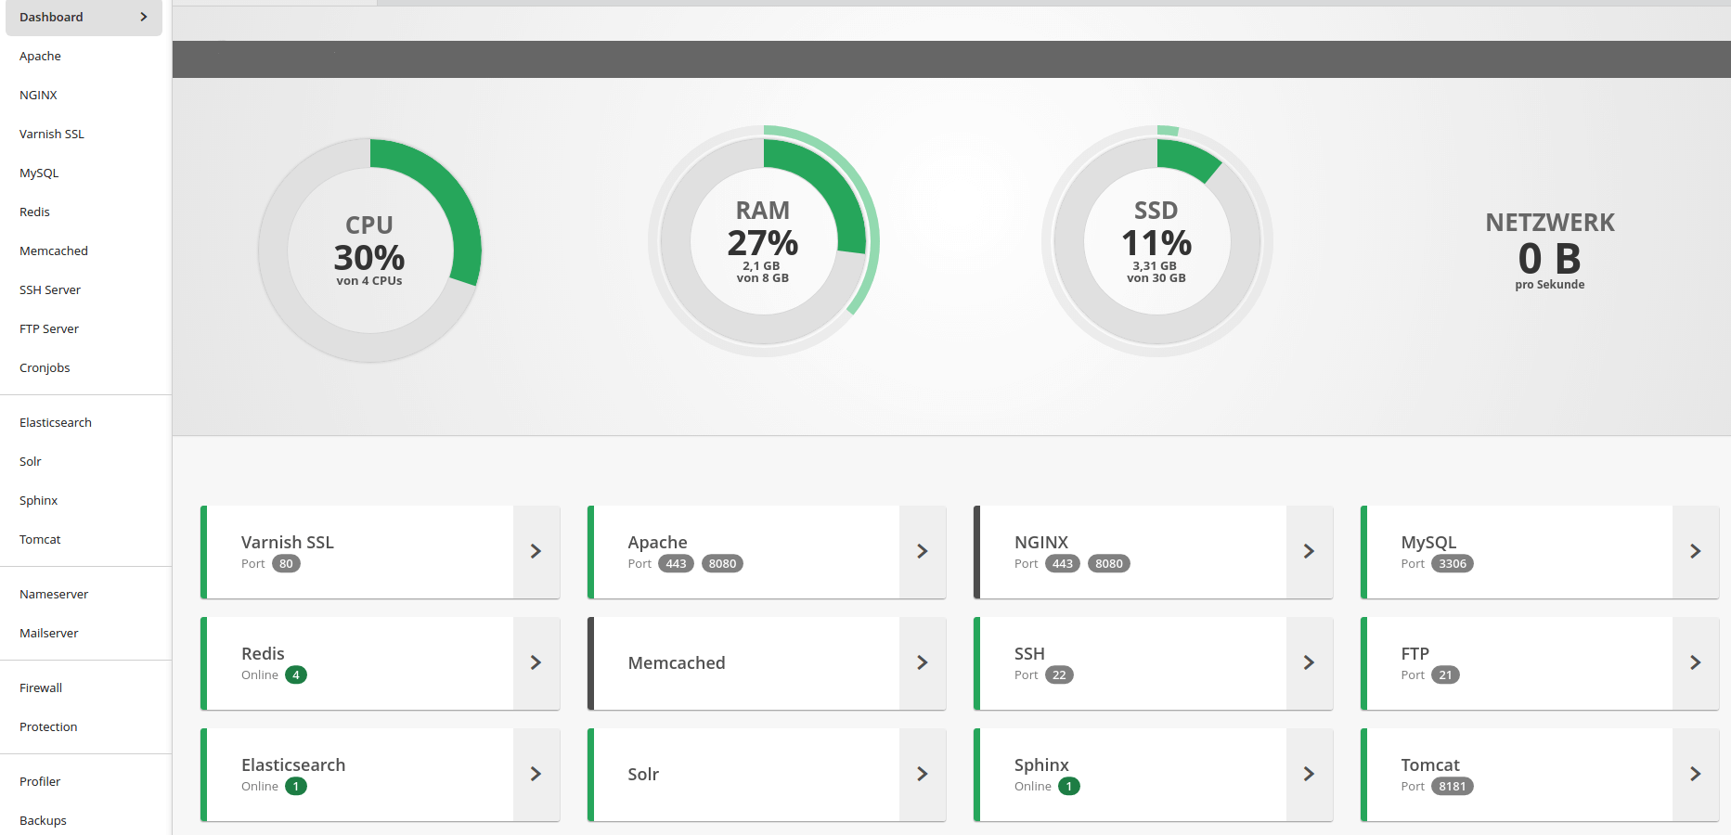Click the Solr card title
The width and height of the screenshot is (1731, 835).
[x=643, y=774]
